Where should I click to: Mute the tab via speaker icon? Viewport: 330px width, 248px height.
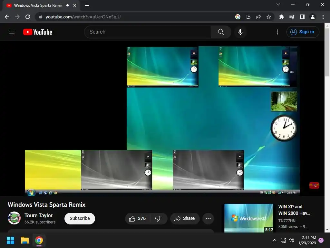[68, 5]
